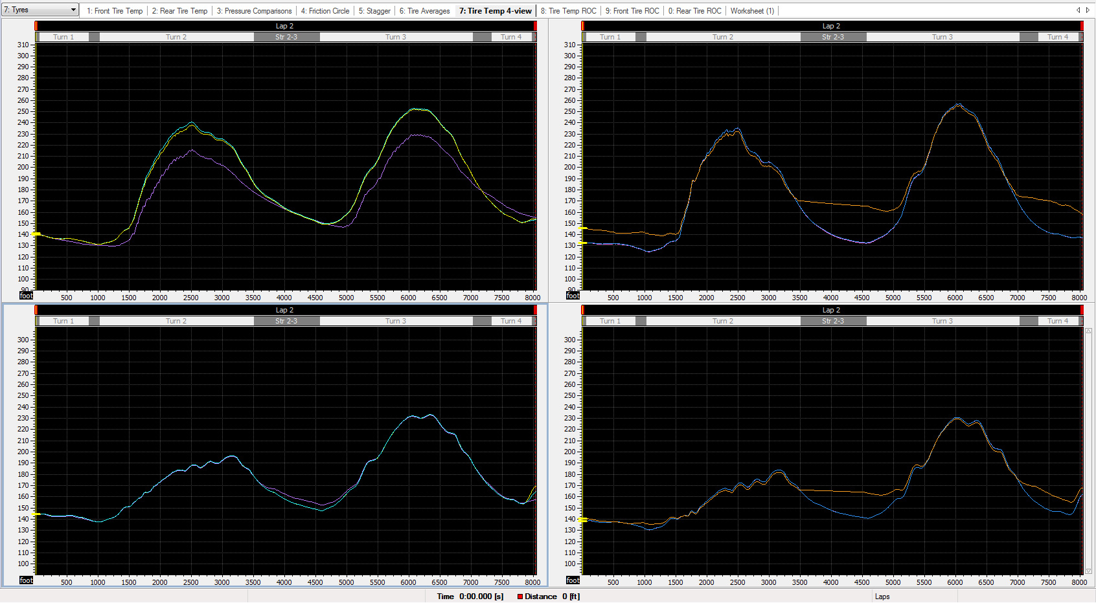Click the "Str 2-3" track section marker

click(x=287, y=37)
